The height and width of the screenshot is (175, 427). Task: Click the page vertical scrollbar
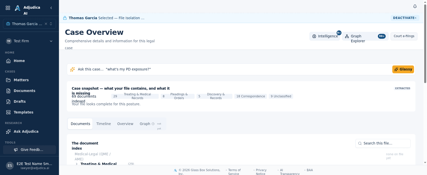425,44
